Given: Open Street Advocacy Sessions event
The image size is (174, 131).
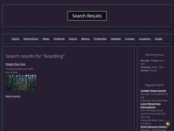Looking at the screenshot, I should 154,127.
